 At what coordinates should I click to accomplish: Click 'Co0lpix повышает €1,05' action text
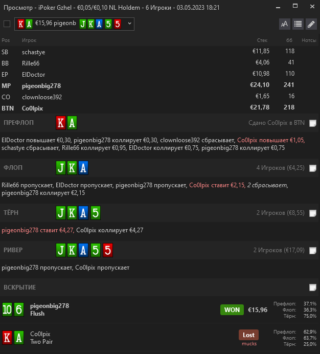point(271,140)
